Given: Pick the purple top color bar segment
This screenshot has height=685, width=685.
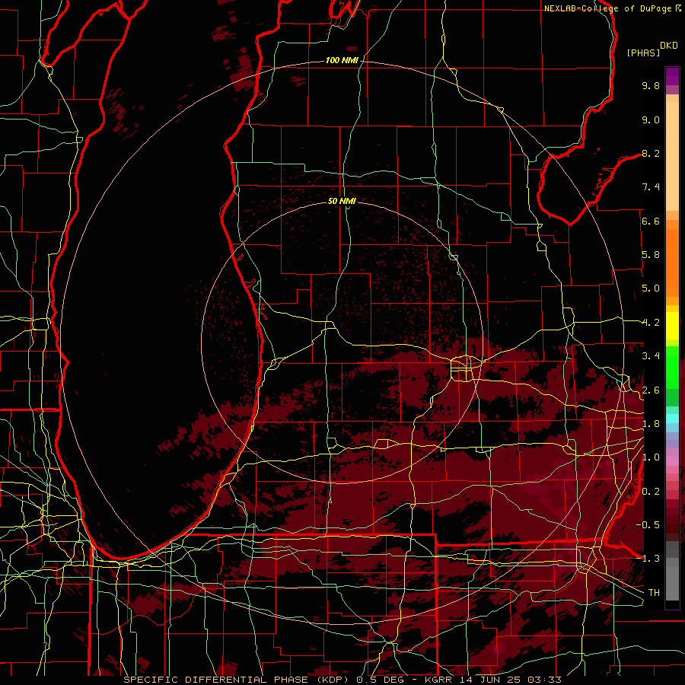Looking at the screenshot, I should (x=672, y=76).
